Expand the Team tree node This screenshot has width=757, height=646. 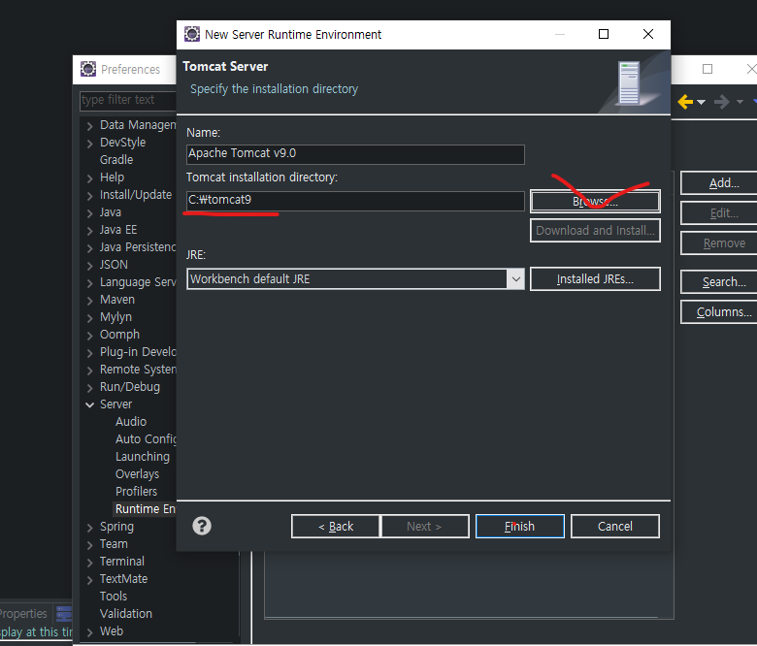pos(90,545)
